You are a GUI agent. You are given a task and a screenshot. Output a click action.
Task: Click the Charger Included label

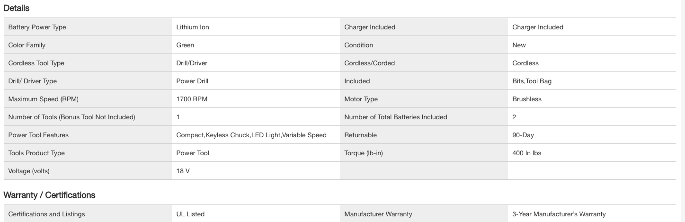[x=369, y=27]
